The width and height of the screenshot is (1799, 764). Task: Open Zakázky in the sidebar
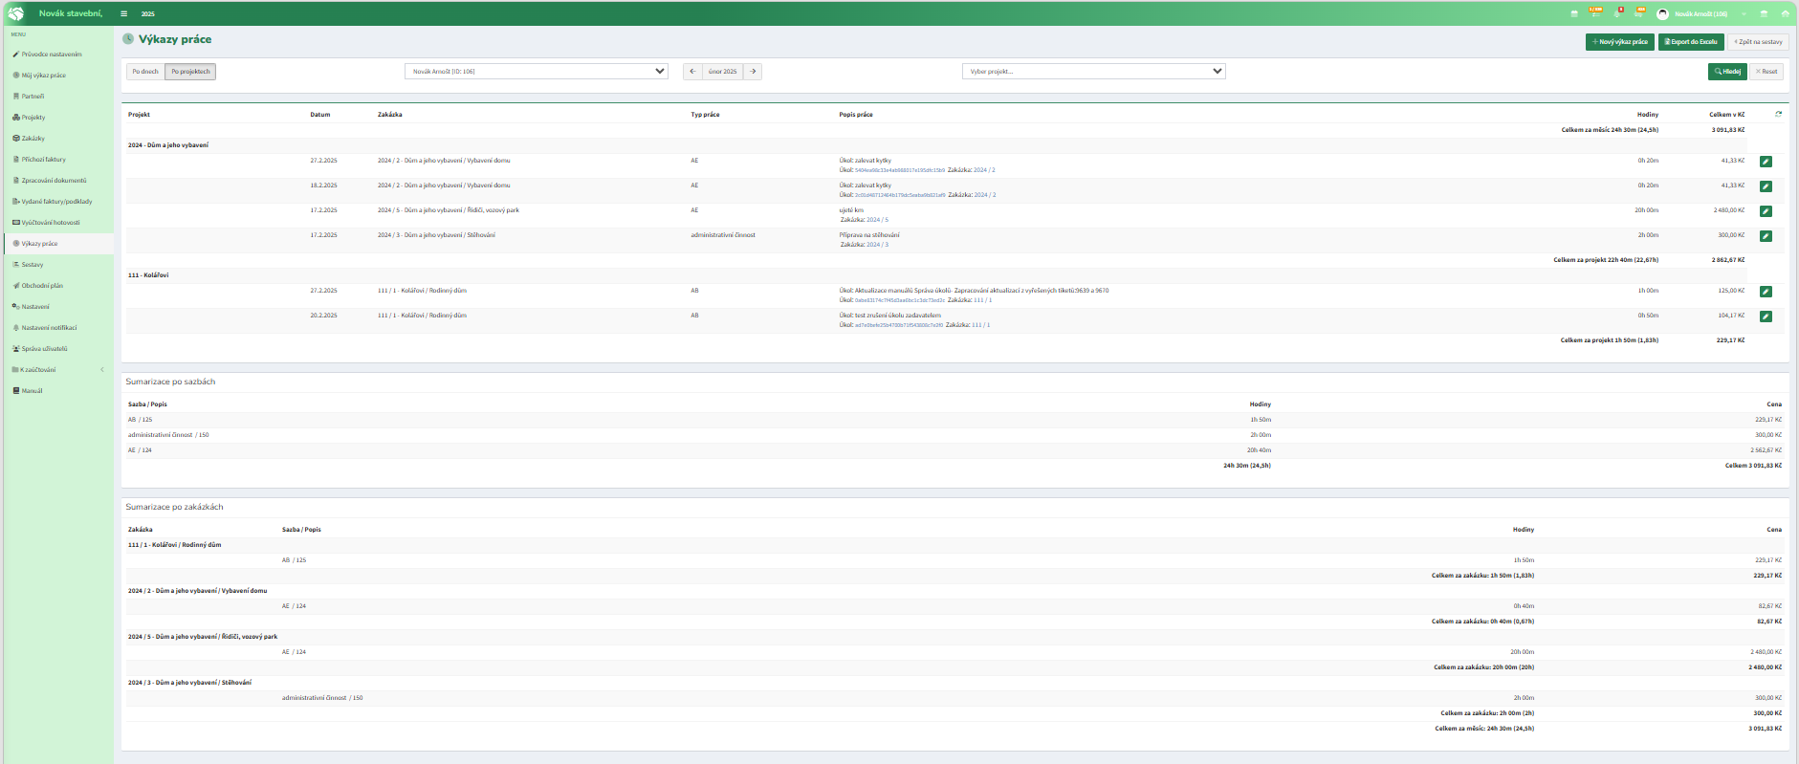point(58,139)
